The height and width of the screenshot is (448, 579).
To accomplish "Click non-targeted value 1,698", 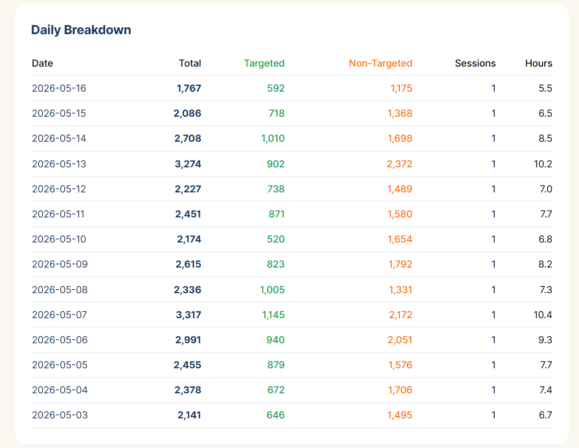I will (x=400, y=139).
